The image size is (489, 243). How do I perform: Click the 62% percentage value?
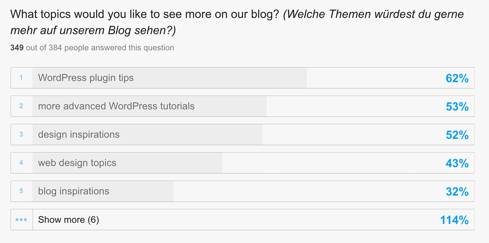click(x=457, y=78)
